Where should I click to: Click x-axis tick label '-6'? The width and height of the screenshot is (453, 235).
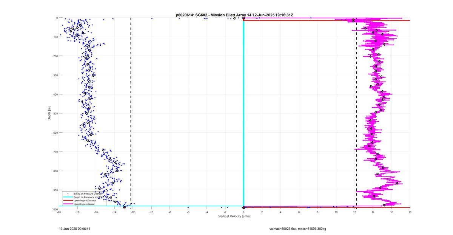click(x=188, y=212)
